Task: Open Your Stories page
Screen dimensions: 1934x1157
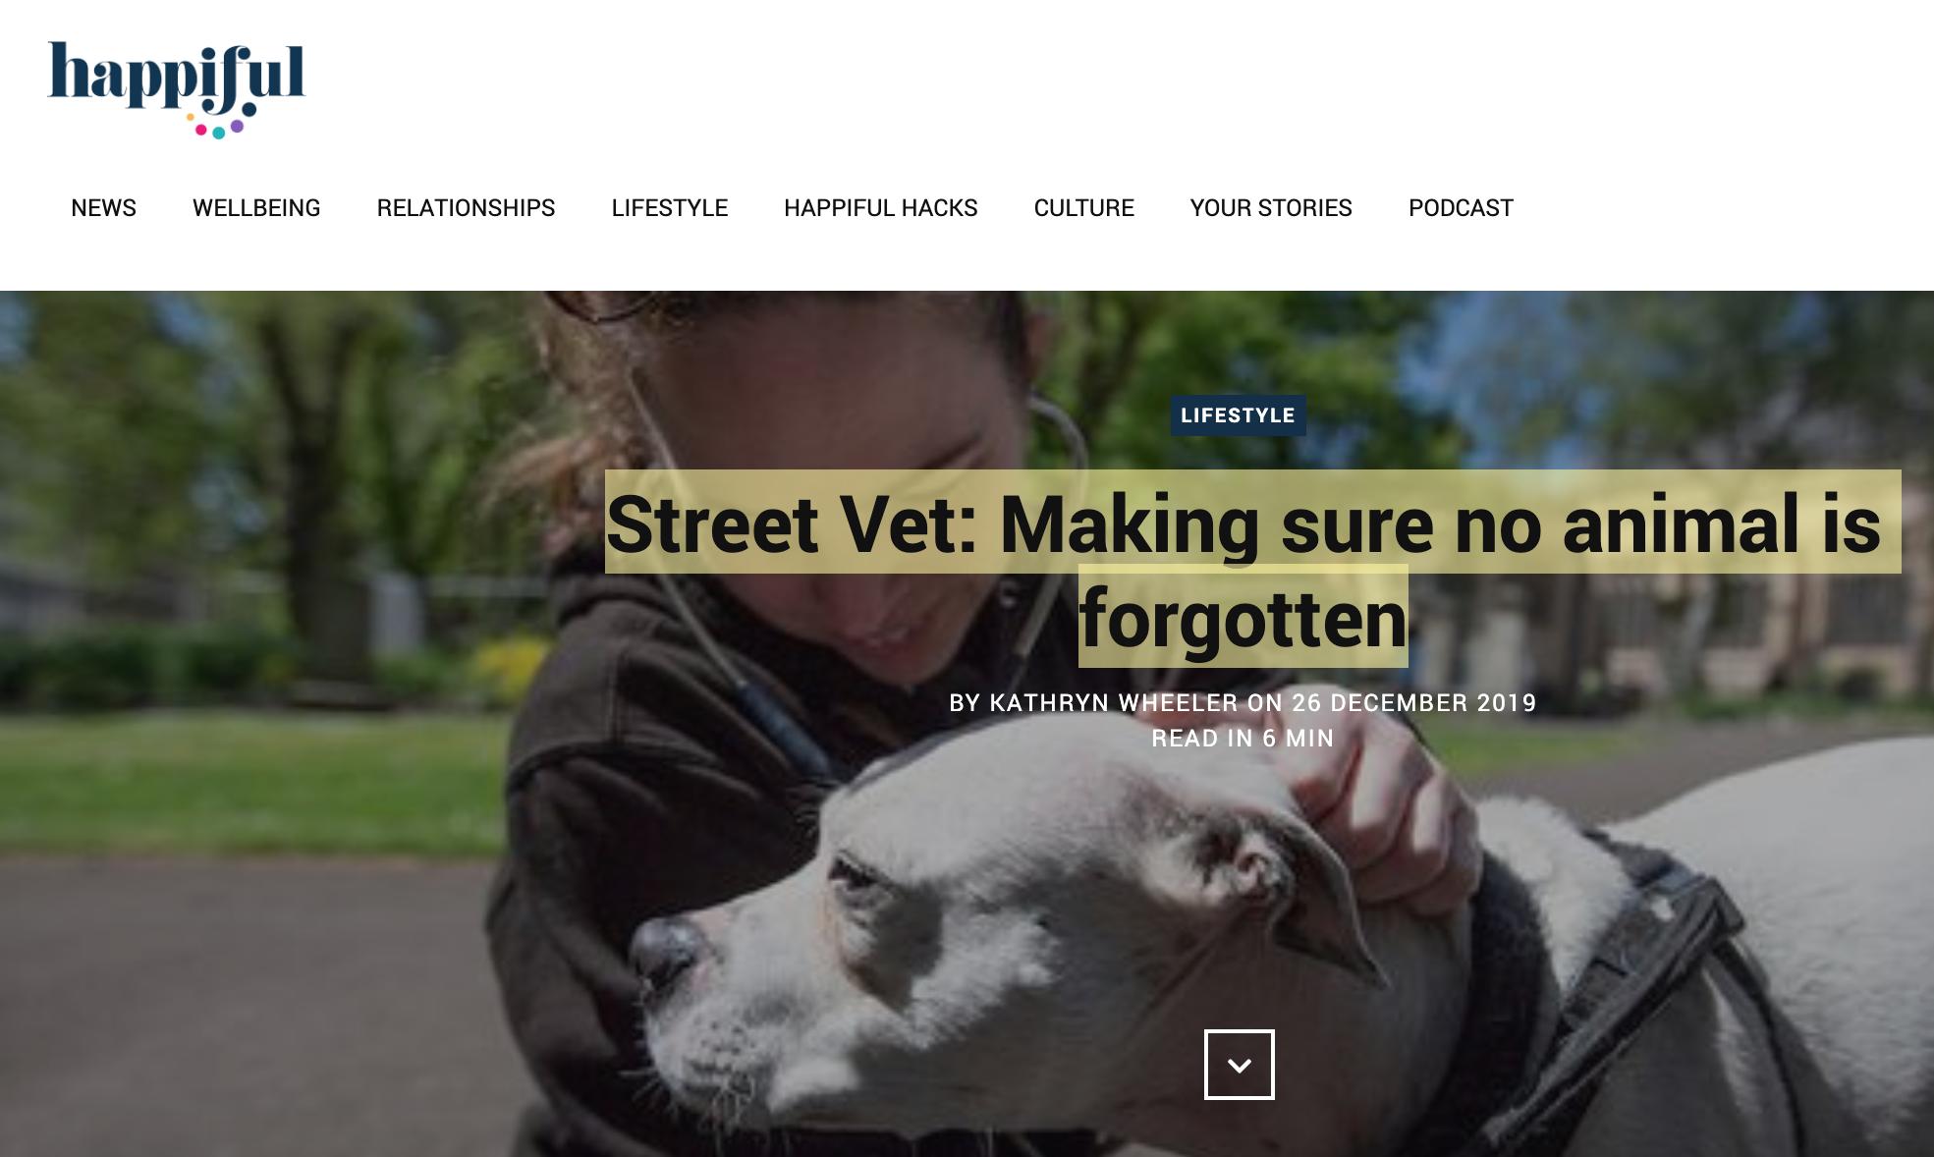Action: click(x=1271, y=208)
